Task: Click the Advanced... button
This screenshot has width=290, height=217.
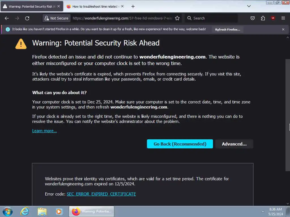Action: [x=234, y=144]
